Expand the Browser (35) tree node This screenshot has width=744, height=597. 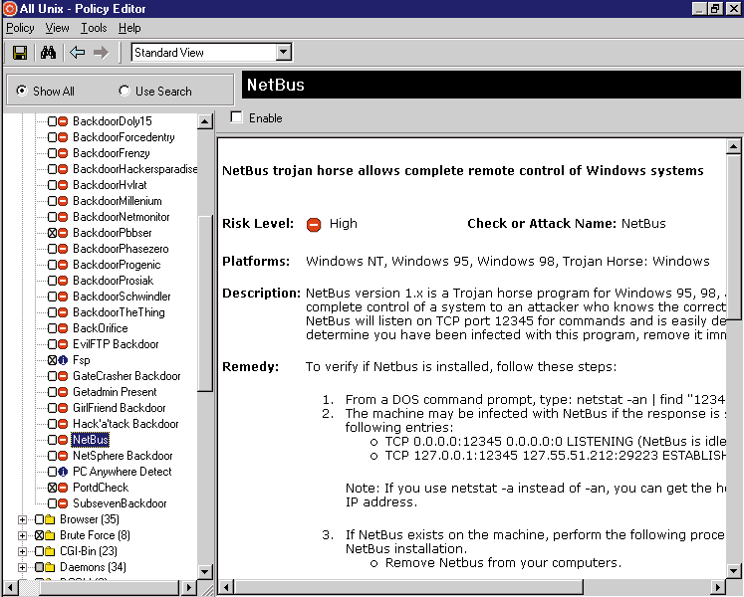coord(22,519)
